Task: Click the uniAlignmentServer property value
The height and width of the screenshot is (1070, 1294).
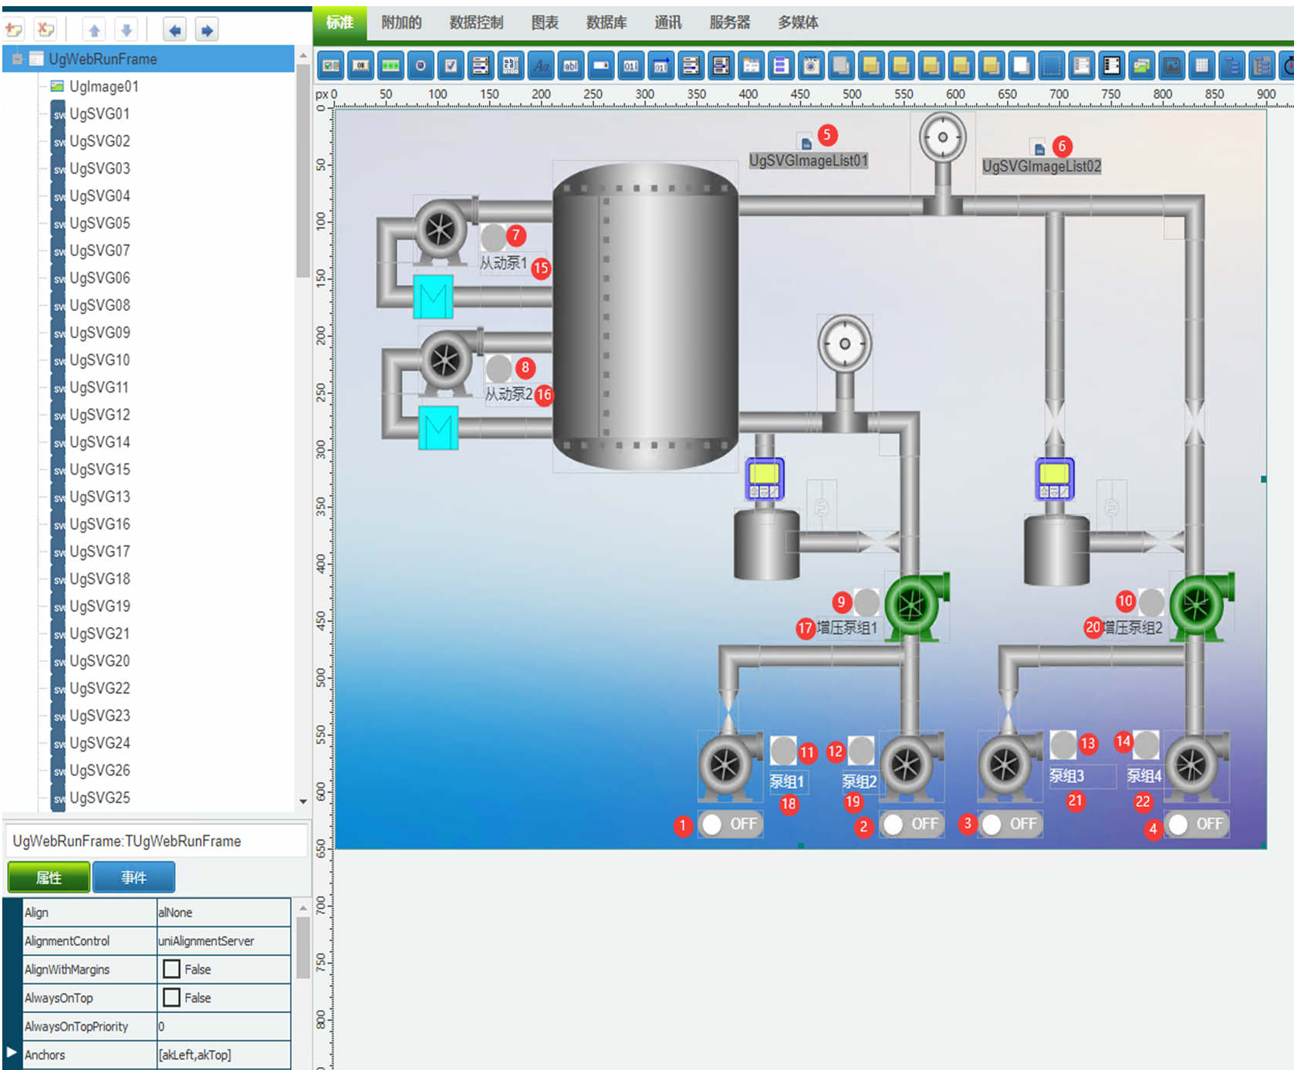Action: [x=223, y=940]
